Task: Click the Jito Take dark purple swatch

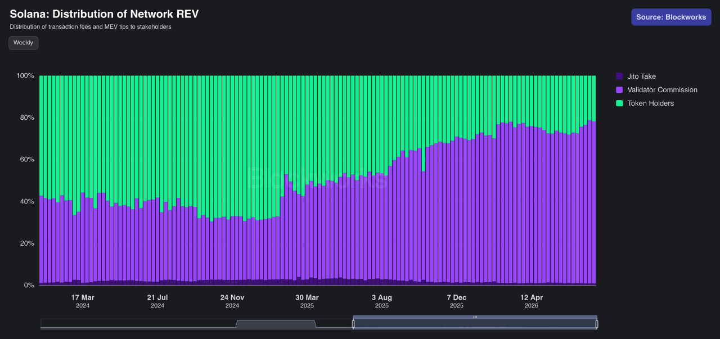Action: (x=619, y=76)
